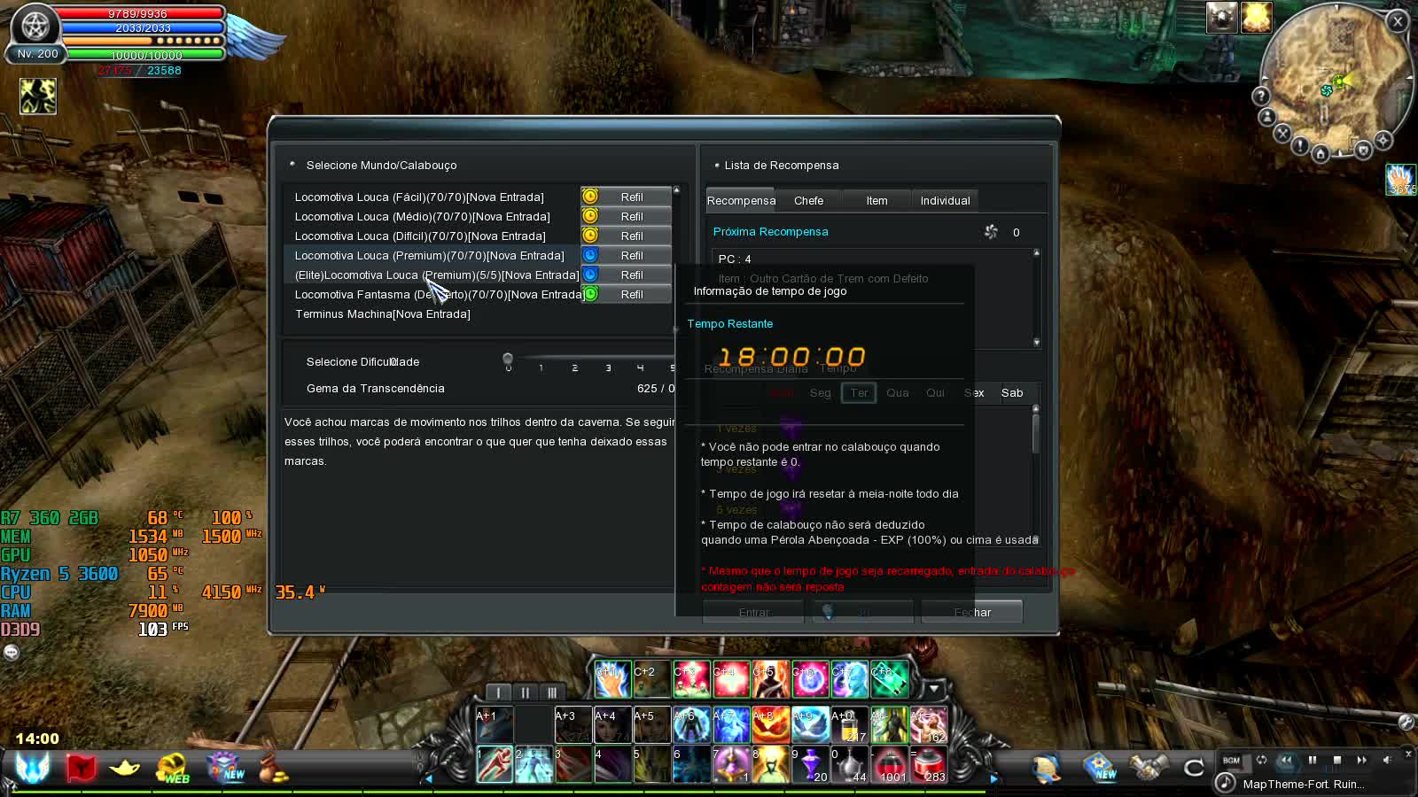Select the Individual tab
This screenshot has height=797, width=1418.
tap(945, 201)
